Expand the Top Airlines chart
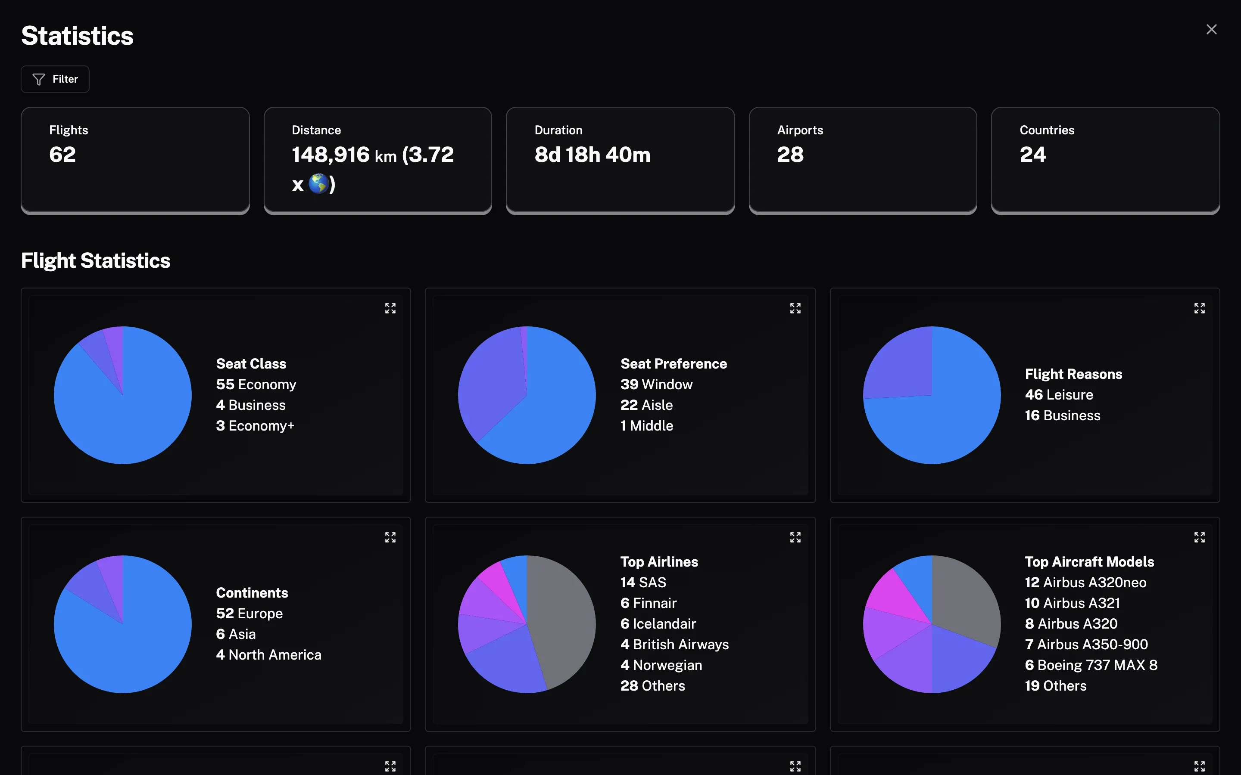The image size is (1241, 775). click(795, 537)
